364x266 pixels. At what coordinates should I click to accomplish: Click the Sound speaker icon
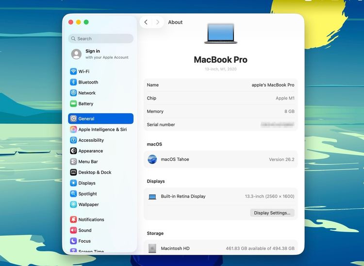tap(73, 230)
